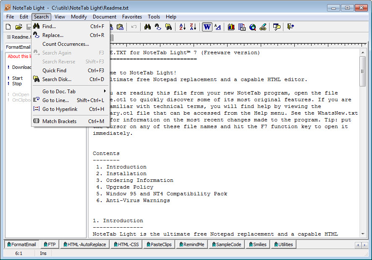Open the PasteClips library tab
Viewport: 372px width, 260px height.
pos(159,244)
